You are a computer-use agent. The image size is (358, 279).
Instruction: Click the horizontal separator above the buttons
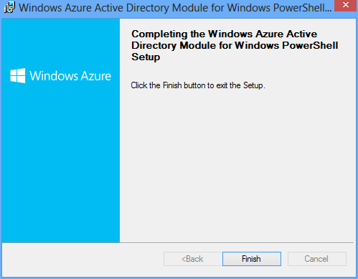pos(178,243)
